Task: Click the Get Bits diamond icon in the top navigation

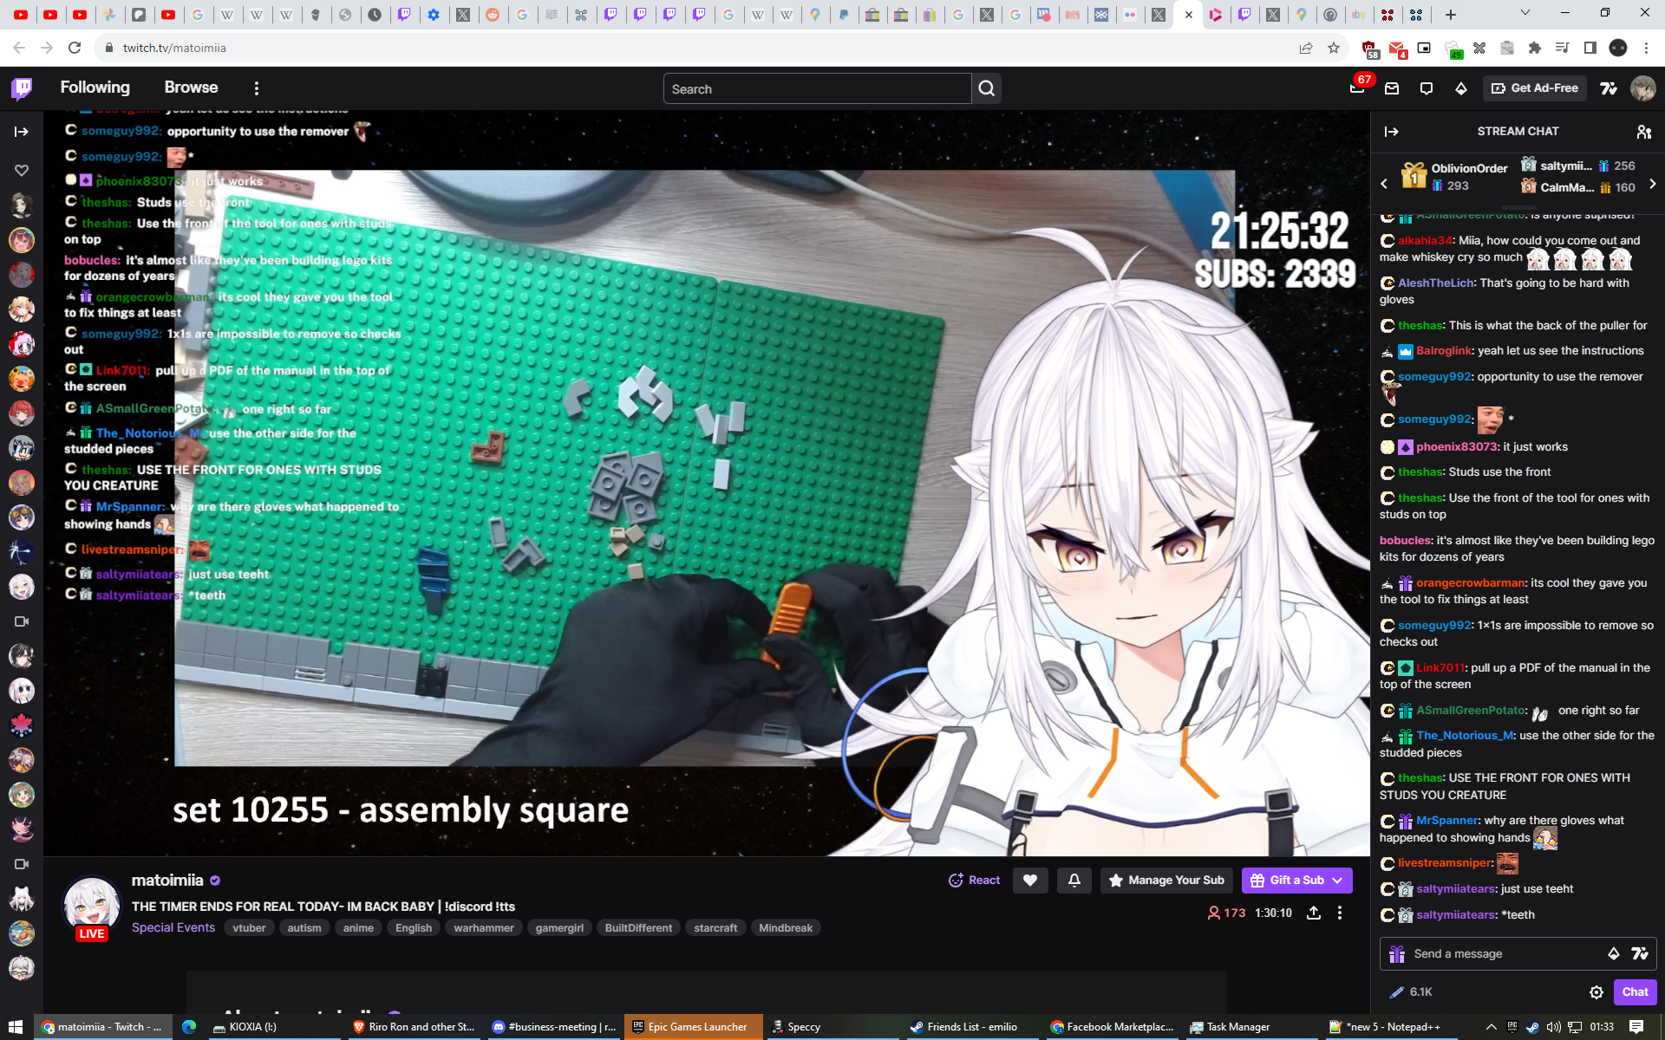Action: pyautogui.click(x=1461, y=88)
